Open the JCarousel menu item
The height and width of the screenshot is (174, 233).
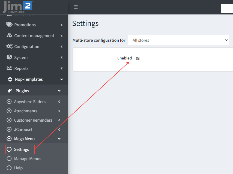(23, 130)
